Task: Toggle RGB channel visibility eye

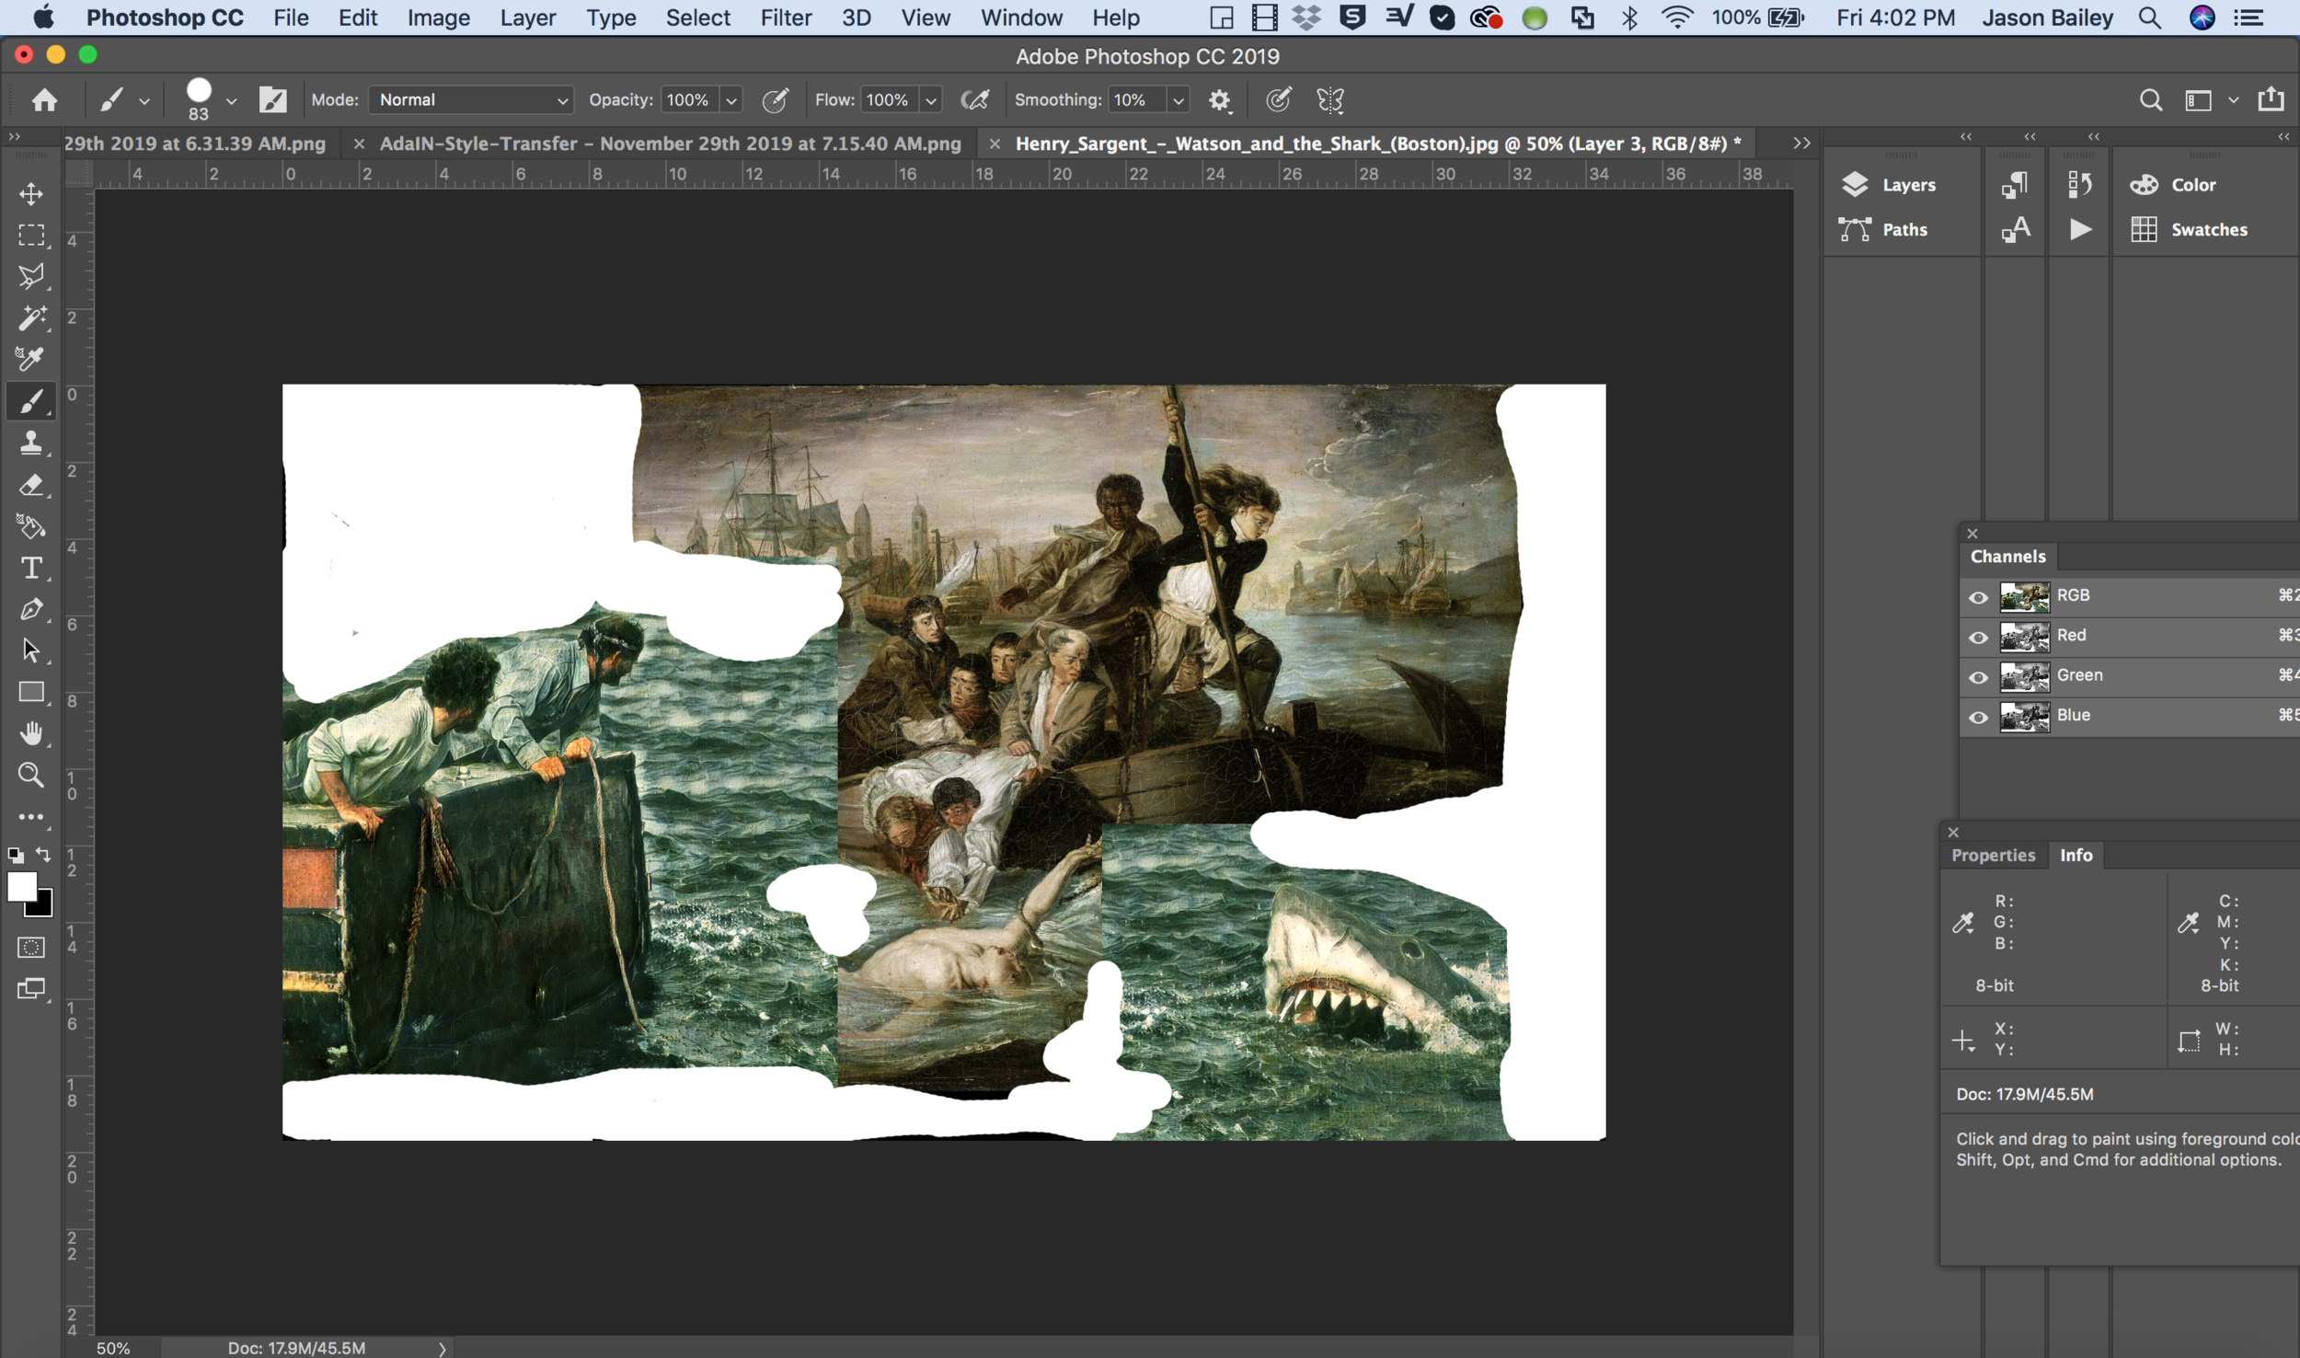Action: coord(1978,597)
